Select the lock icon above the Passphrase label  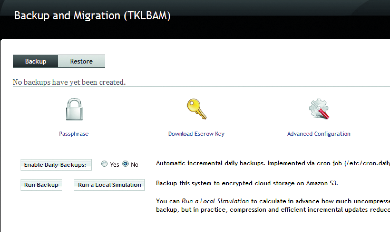(74, 109)
